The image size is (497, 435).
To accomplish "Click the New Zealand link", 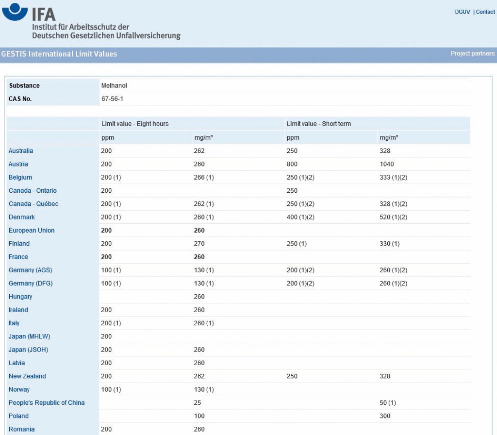I will [x=27, y=376].
